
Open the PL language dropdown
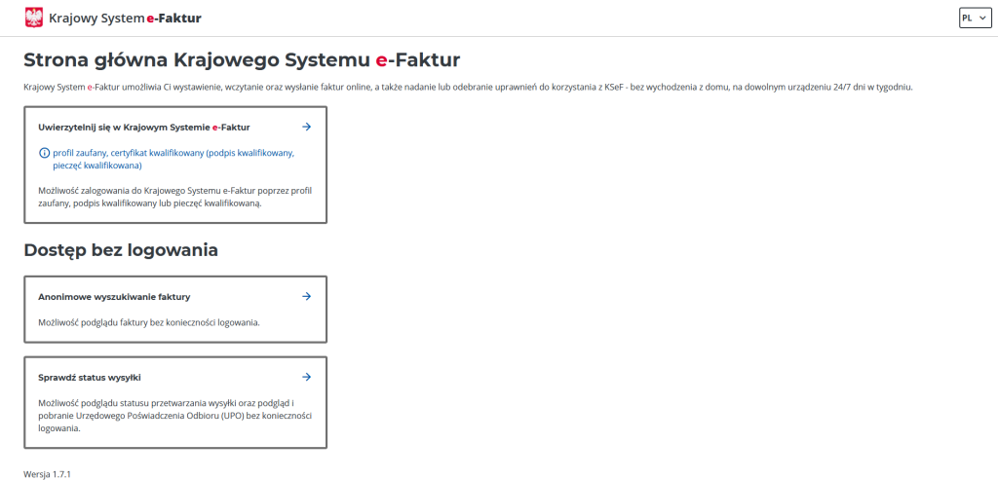975,18
